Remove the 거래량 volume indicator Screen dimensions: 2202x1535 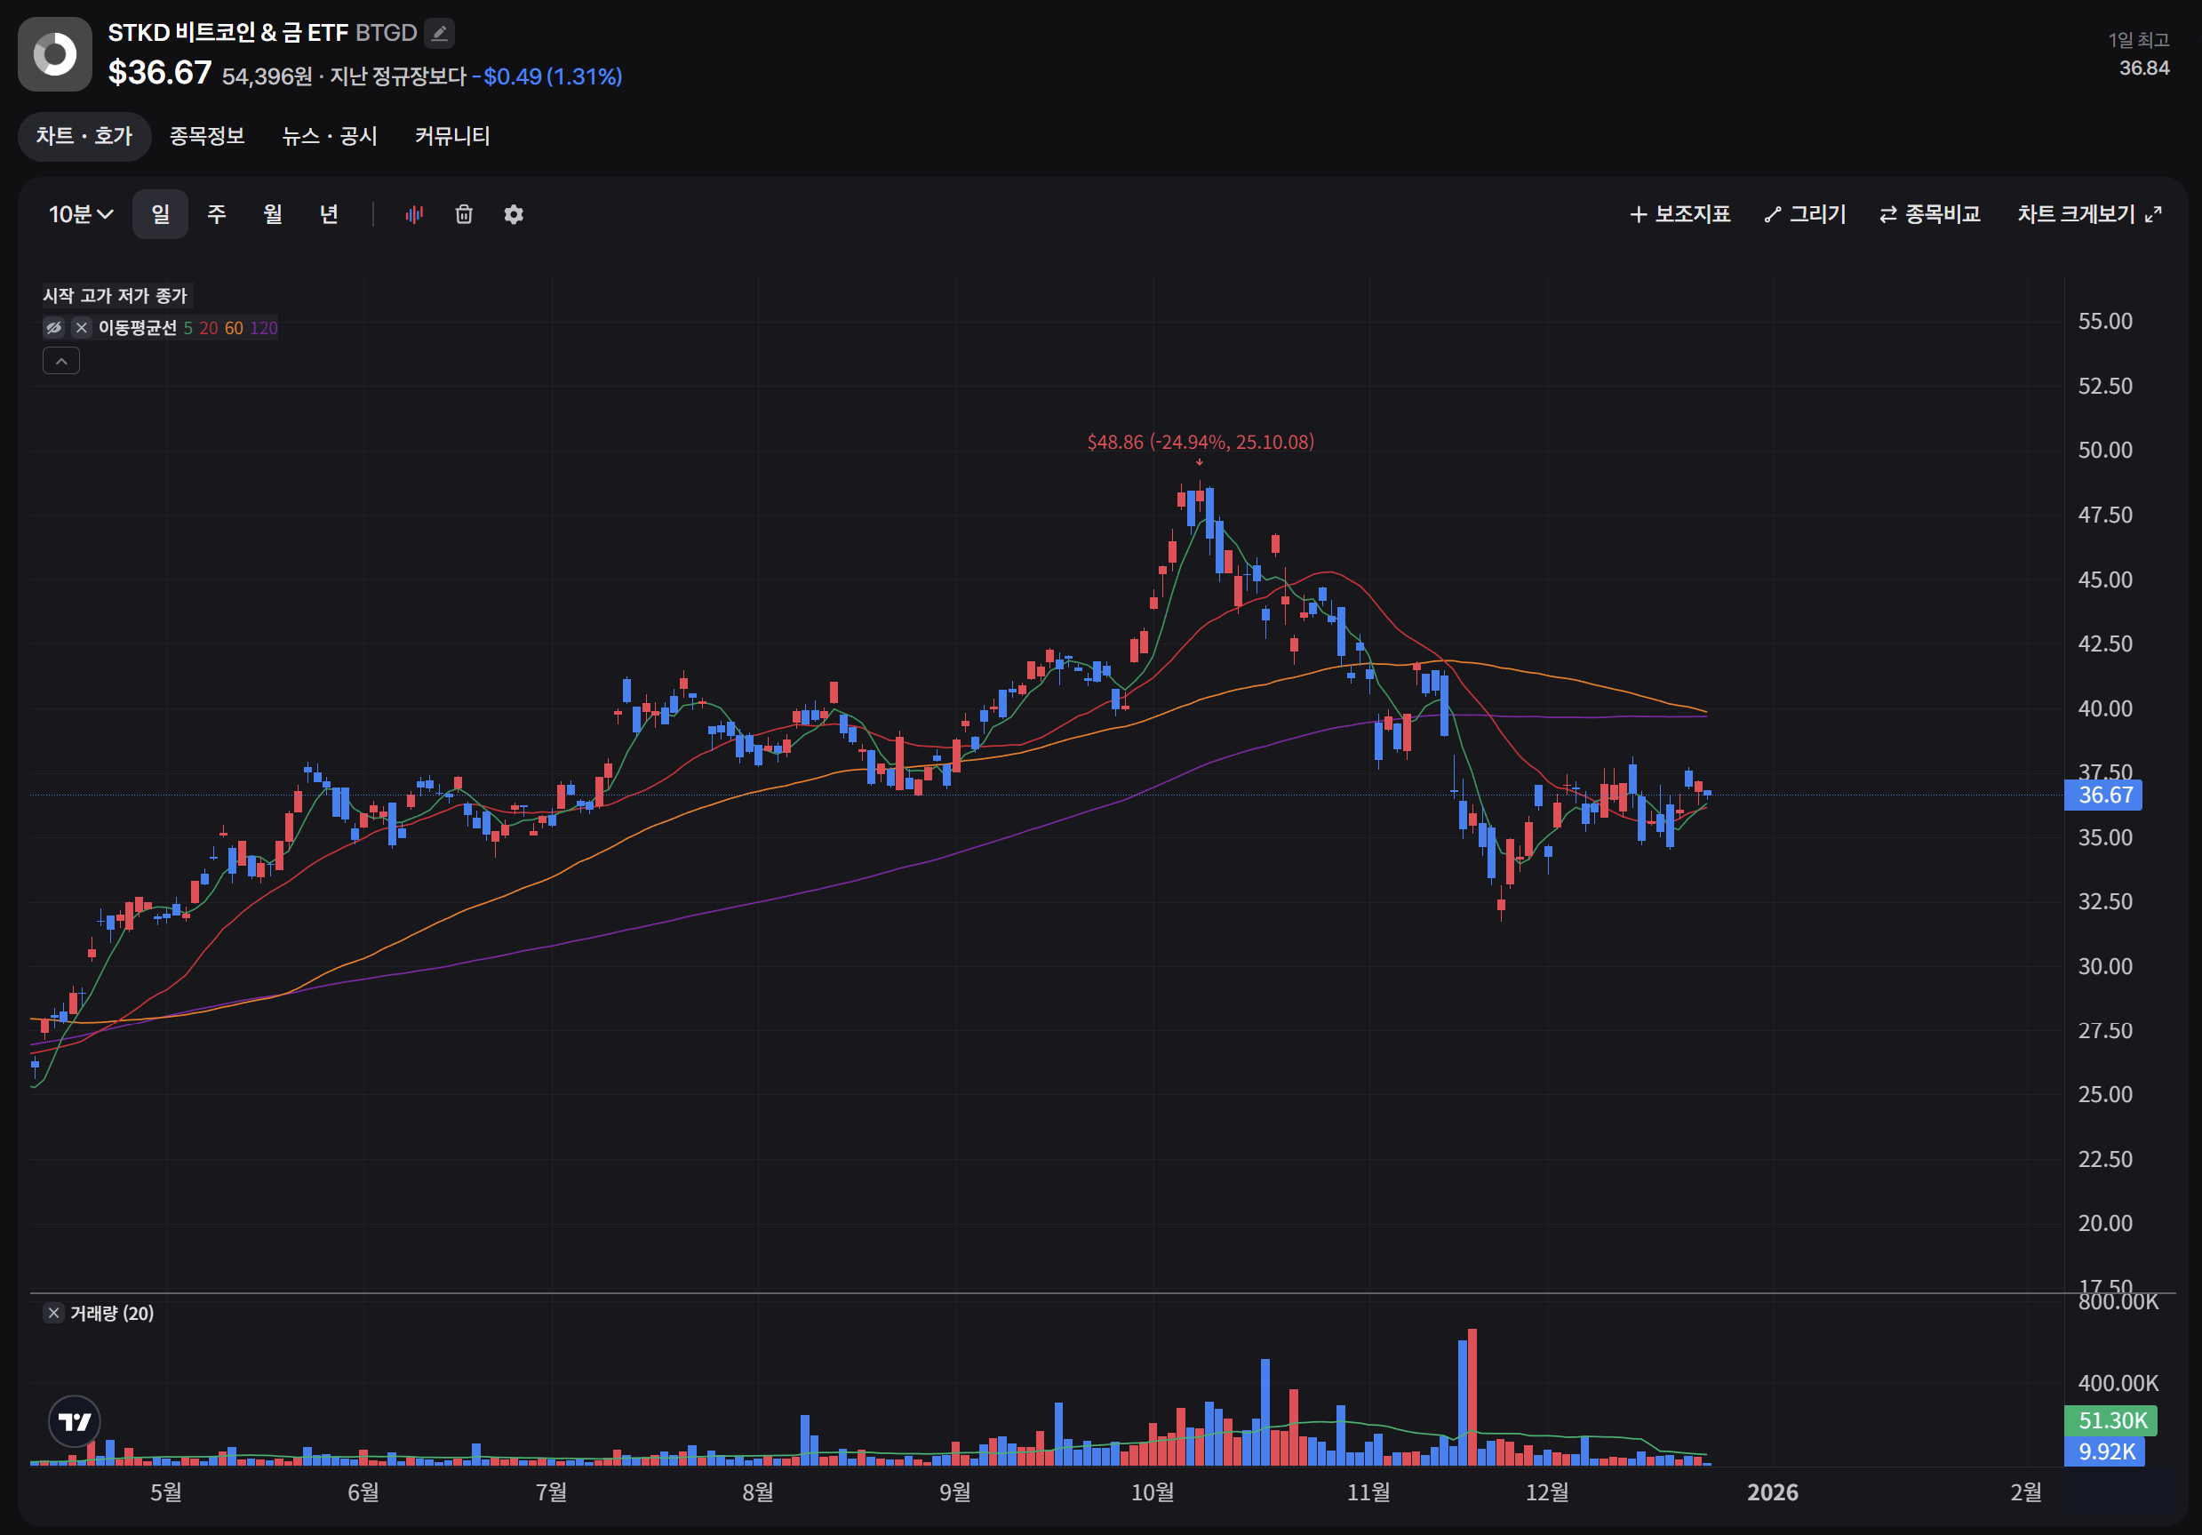coord(53,1313)
